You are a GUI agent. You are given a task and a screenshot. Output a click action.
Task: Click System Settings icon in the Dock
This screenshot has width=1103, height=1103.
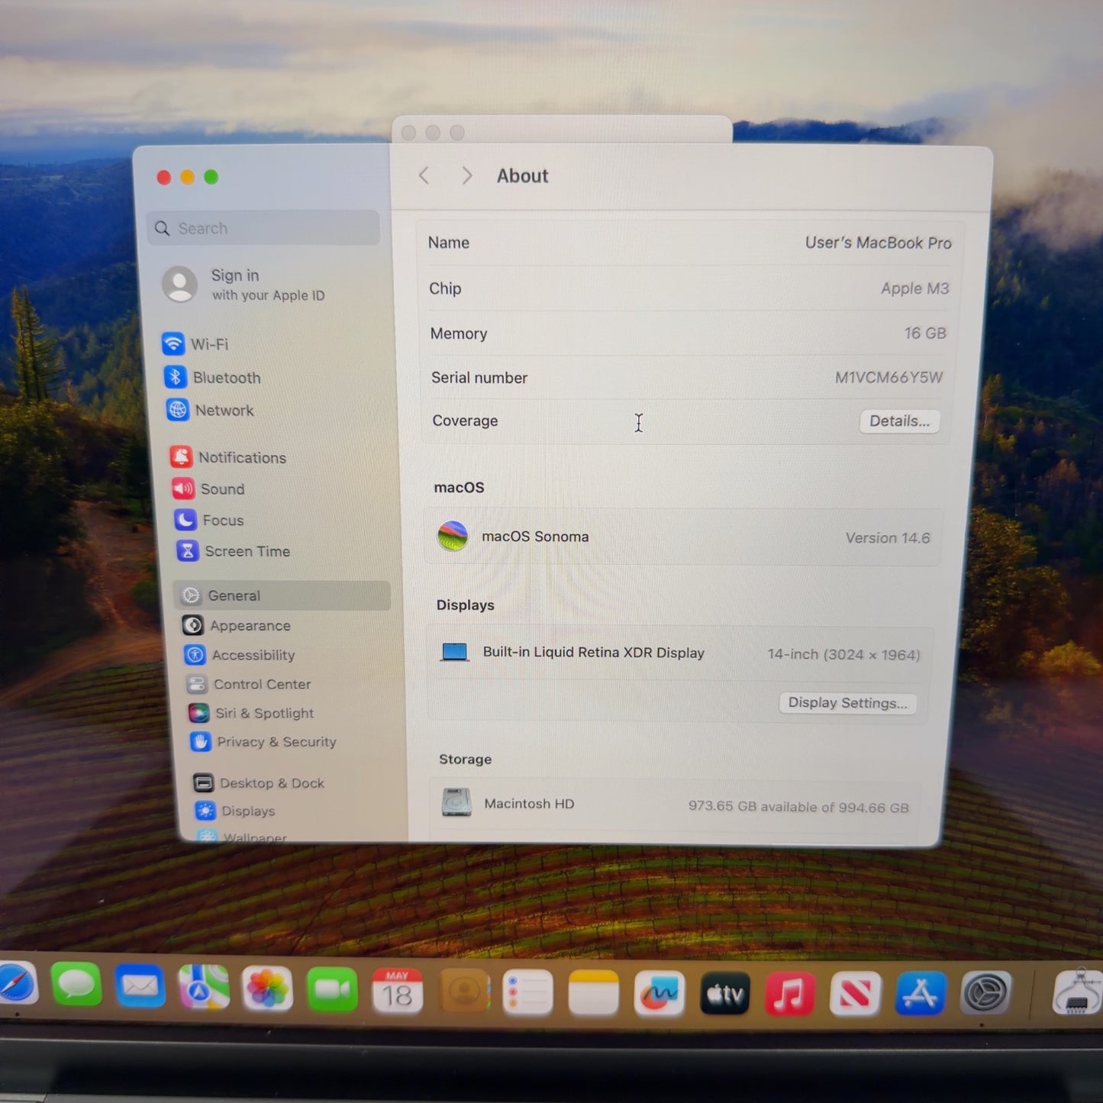coord(986,993)
